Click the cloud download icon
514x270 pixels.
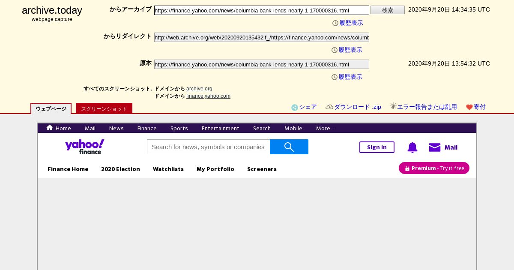coord(329,107)
